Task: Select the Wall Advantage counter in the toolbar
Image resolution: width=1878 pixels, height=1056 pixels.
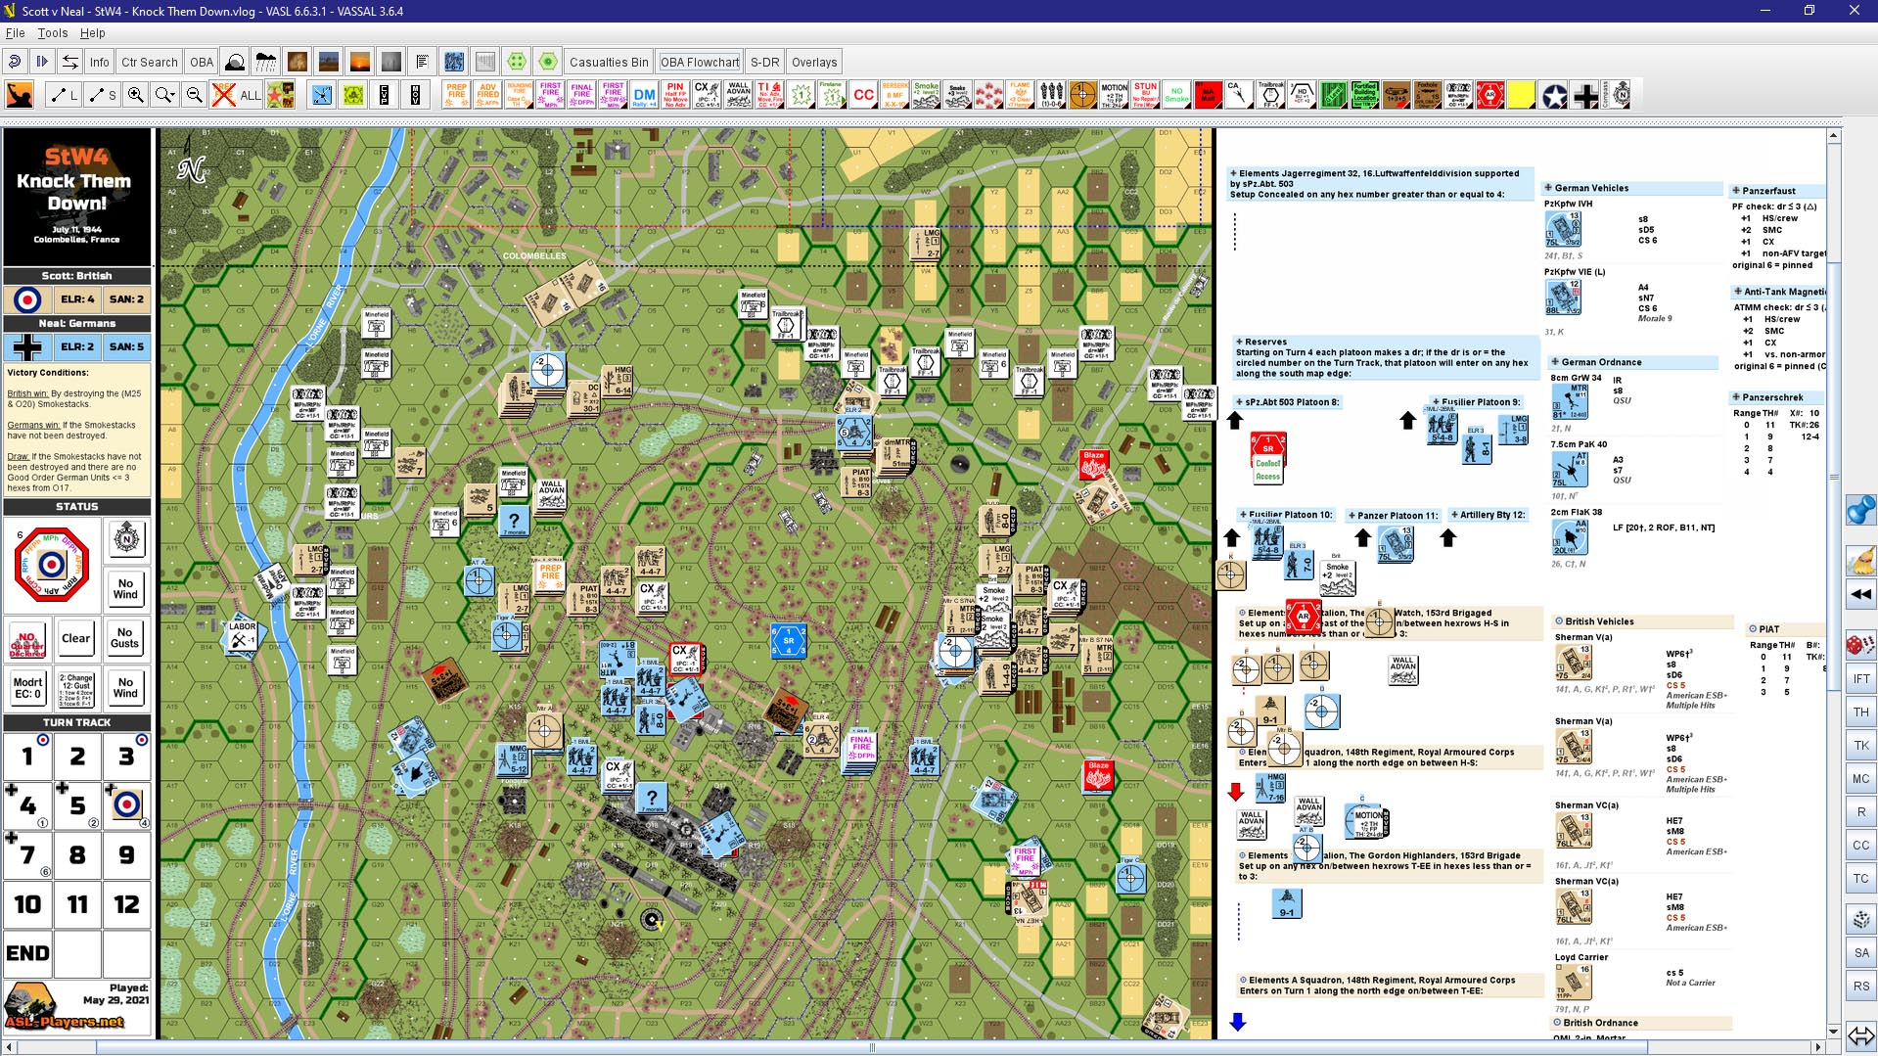Action: click(738, 95)
